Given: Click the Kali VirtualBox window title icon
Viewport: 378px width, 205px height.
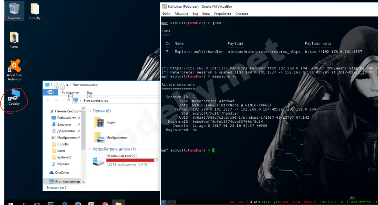Looking at the screenshot, I should tap(164, 7).
